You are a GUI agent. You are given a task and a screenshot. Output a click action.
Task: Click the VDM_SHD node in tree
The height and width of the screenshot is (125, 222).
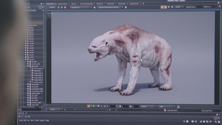pos(35,66)
